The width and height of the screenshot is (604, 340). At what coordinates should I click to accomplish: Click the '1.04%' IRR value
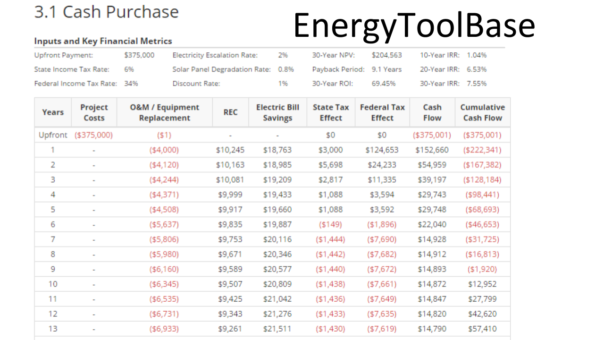[477, 55]
